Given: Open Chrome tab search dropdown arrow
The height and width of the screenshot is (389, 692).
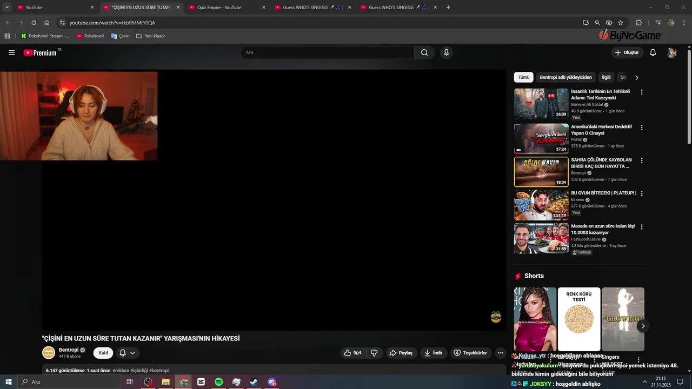Looking at the screenshot, I should pyautogui.click(x=7, y=8).
